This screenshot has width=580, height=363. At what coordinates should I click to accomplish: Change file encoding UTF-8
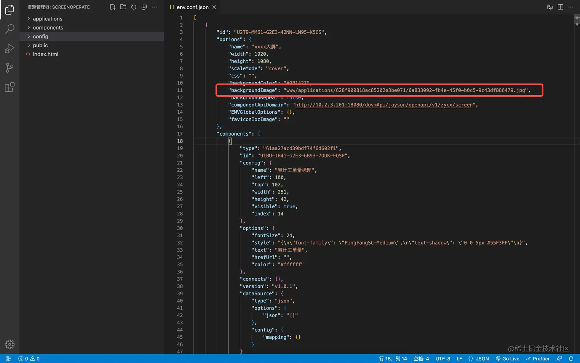(x=443, y=359)
